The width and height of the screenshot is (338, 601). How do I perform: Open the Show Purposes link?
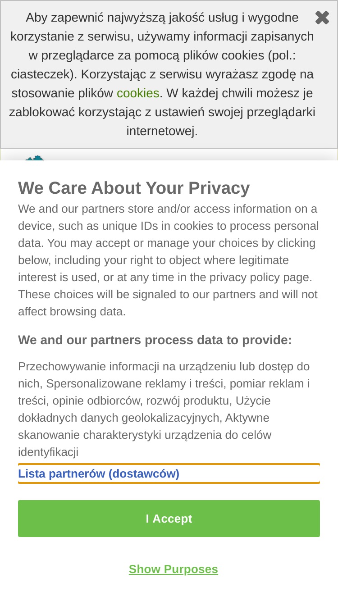(x=174, y=569)
